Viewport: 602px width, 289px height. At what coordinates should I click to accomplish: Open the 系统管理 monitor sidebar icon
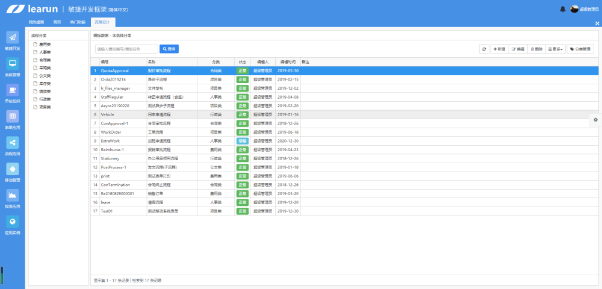click(x=12, y=64)
